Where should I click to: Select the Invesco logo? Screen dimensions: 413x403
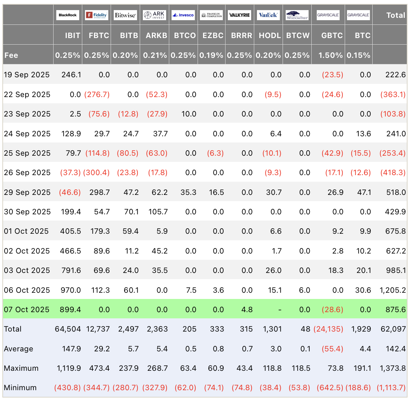(183, 15)
